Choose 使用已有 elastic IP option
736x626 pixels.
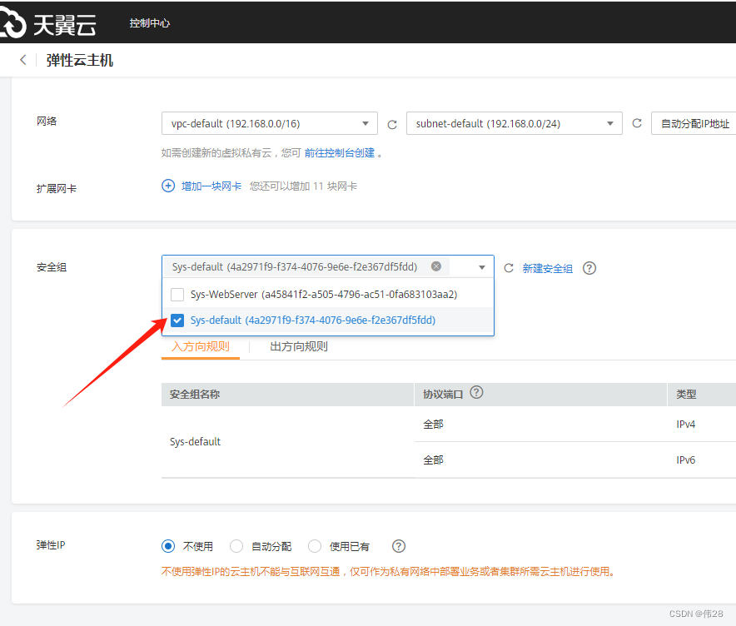coord(315,546)
